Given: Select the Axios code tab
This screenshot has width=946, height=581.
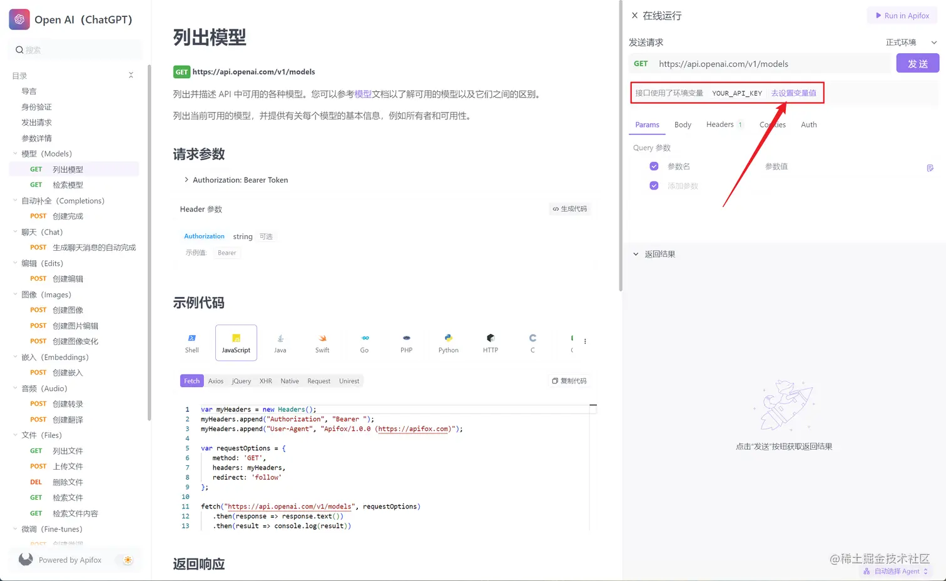Looking at the screenshot, I should (x=216, y=381).
